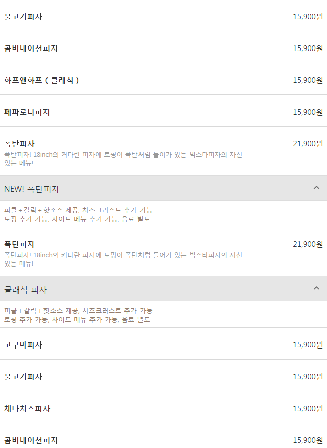Click the 클래식 피자 section title
Screen dimensions: 327x448
coord(26,290)
